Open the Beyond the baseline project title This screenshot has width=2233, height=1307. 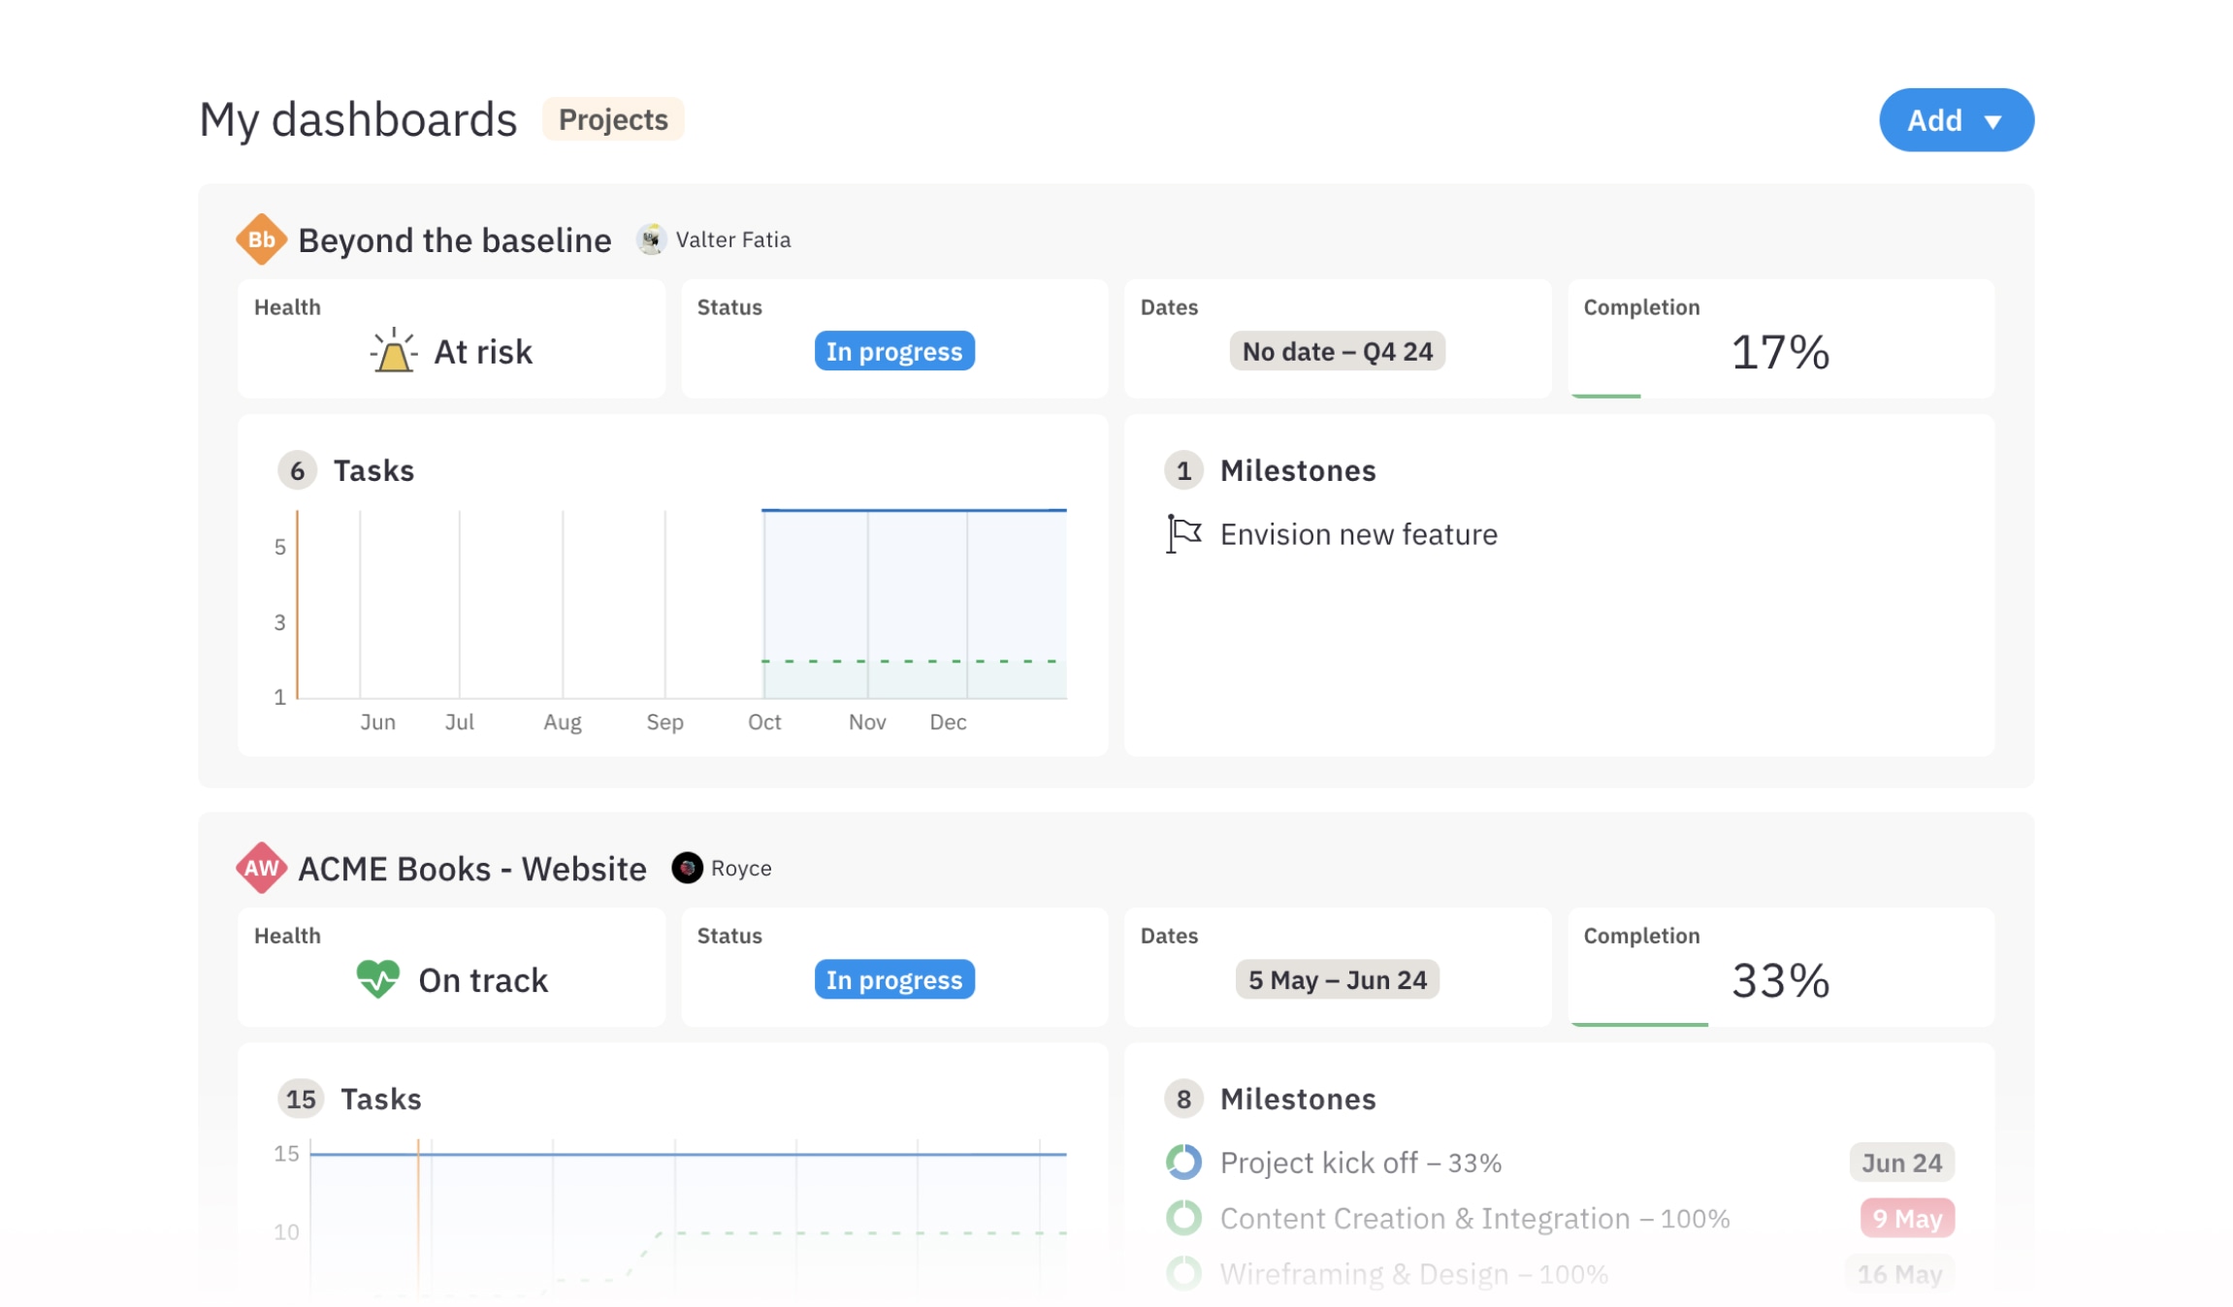[x=454, y=240]
